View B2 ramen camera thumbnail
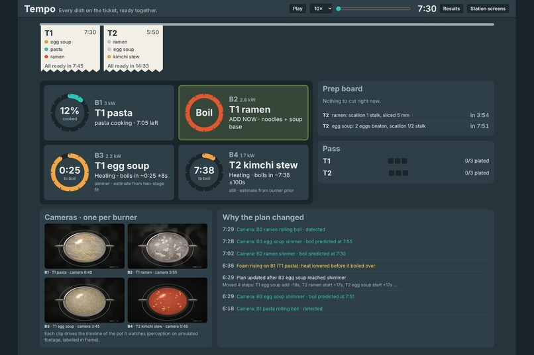534x355 pixels. pyautogui.click(x=168, y=246)
